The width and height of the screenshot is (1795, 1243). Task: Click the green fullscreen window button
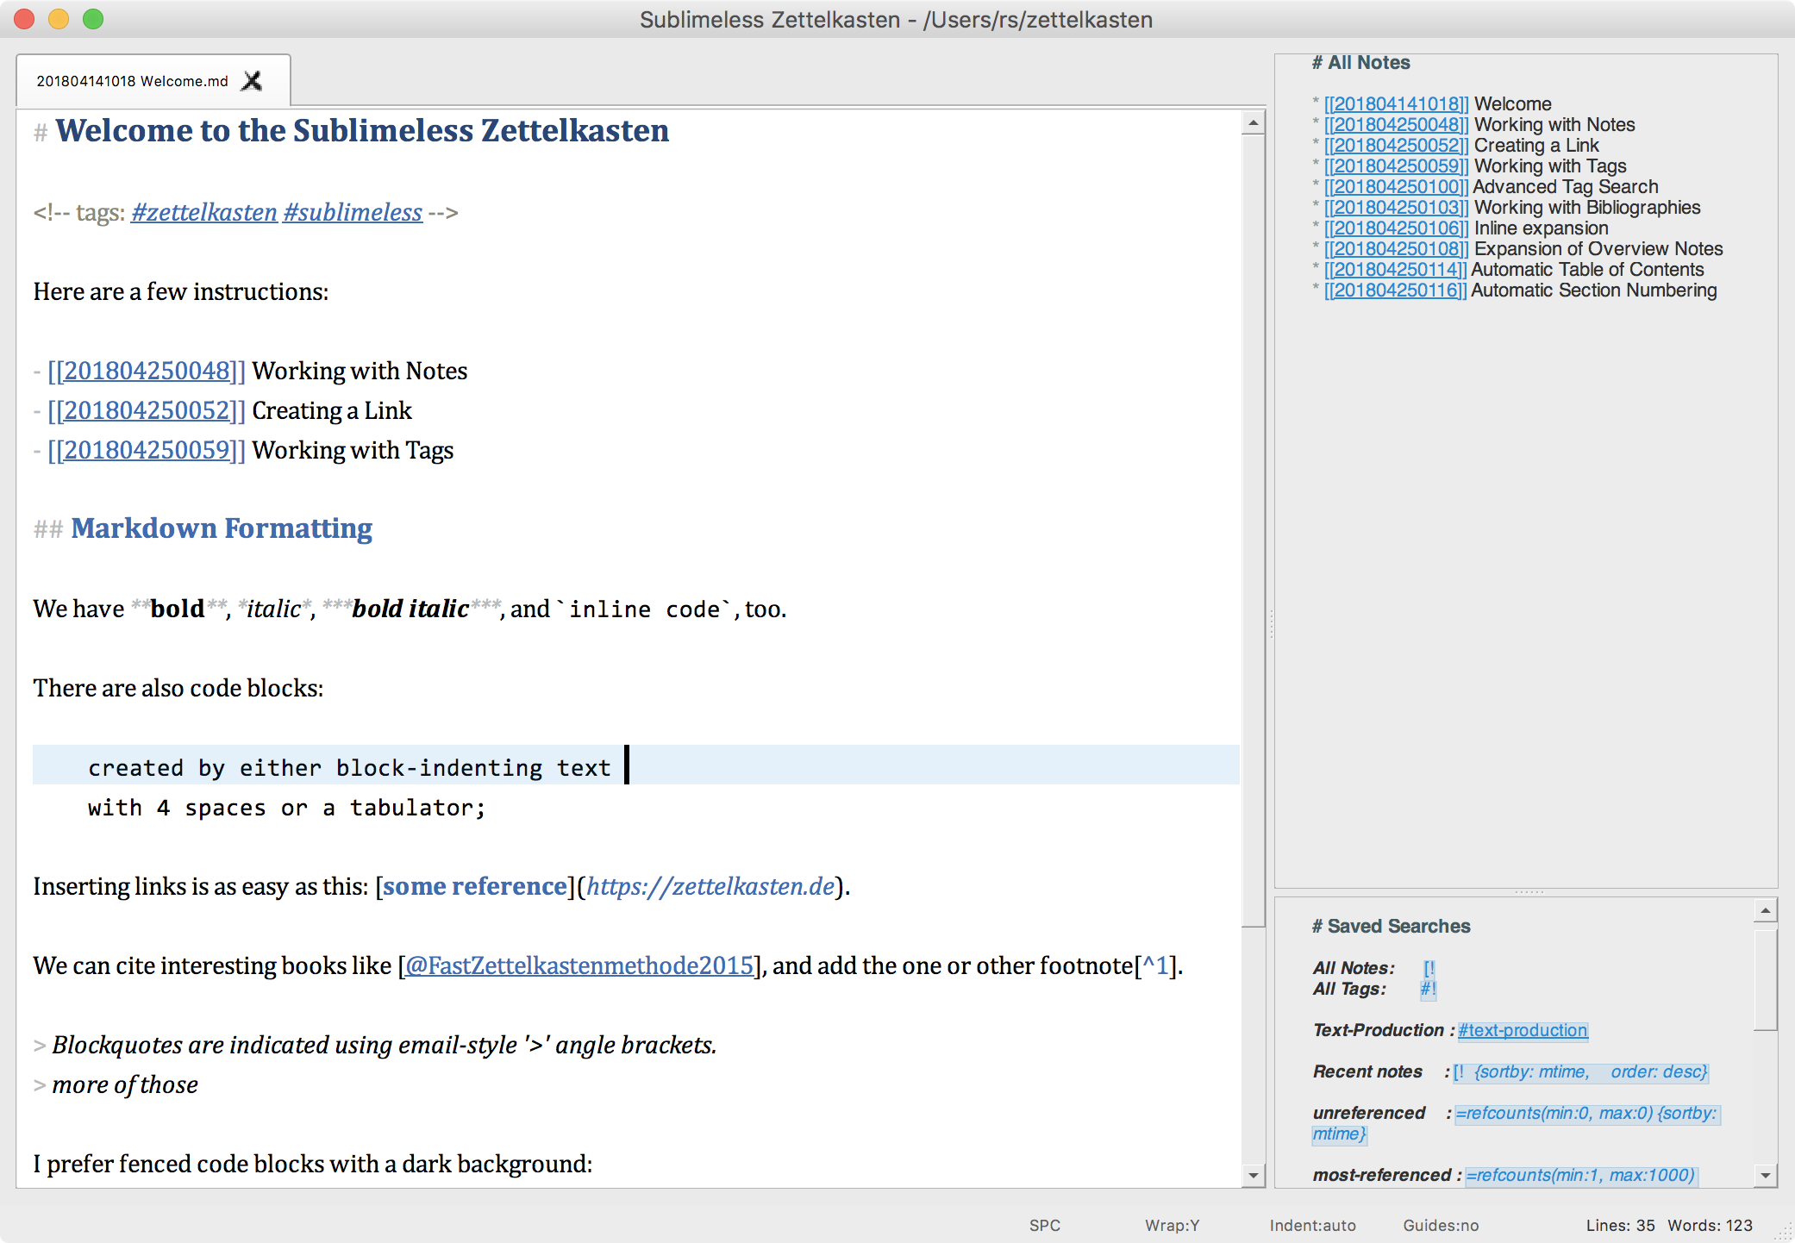click(x=93, y=19)
